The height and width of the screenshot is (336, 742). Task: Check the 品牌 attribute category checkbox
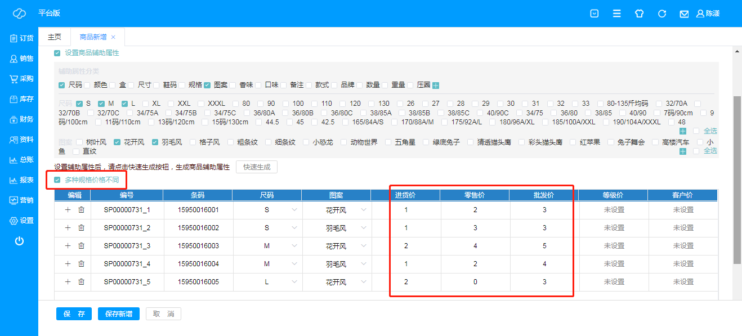[335, 86]
